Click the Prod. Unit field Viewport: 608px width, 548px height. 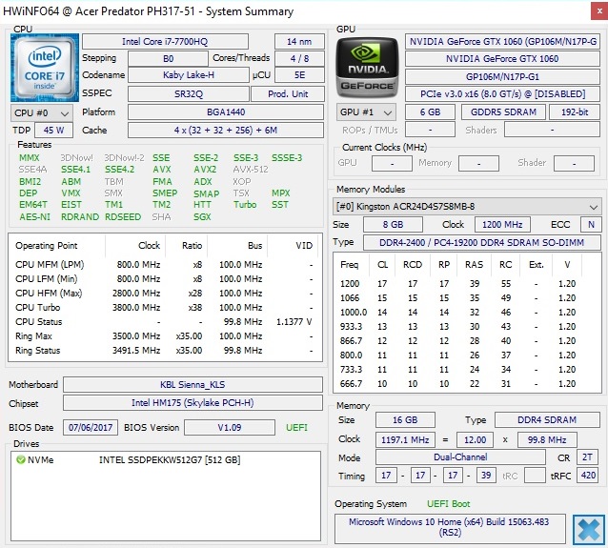[x=288, y=93]
